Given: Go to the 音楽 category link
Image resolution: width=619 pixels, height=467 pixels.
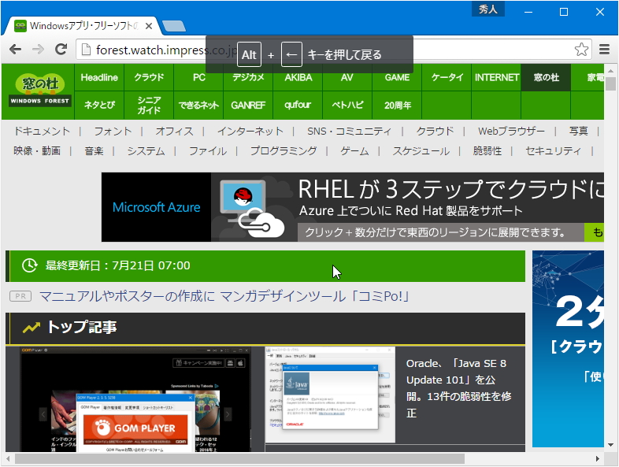Looking at the screenshot, I should tap(94, 150).
